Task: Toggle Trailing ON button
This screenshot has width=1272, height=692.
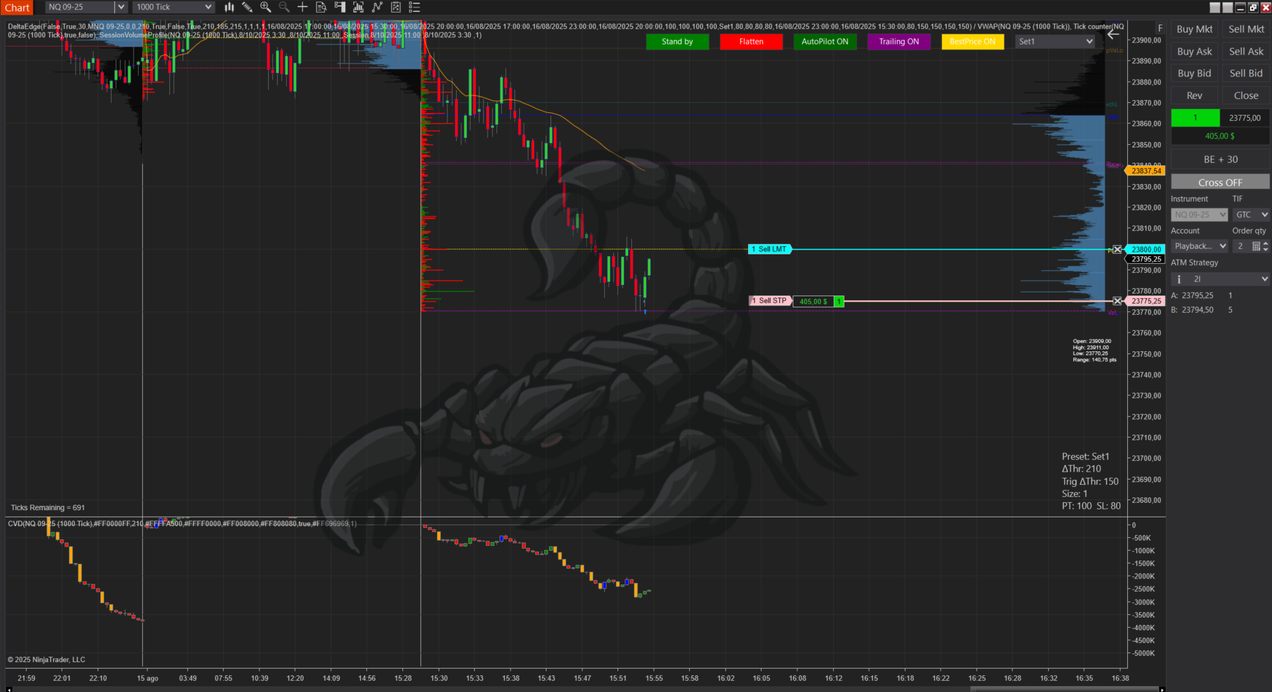Action: [x=899, y=41]
